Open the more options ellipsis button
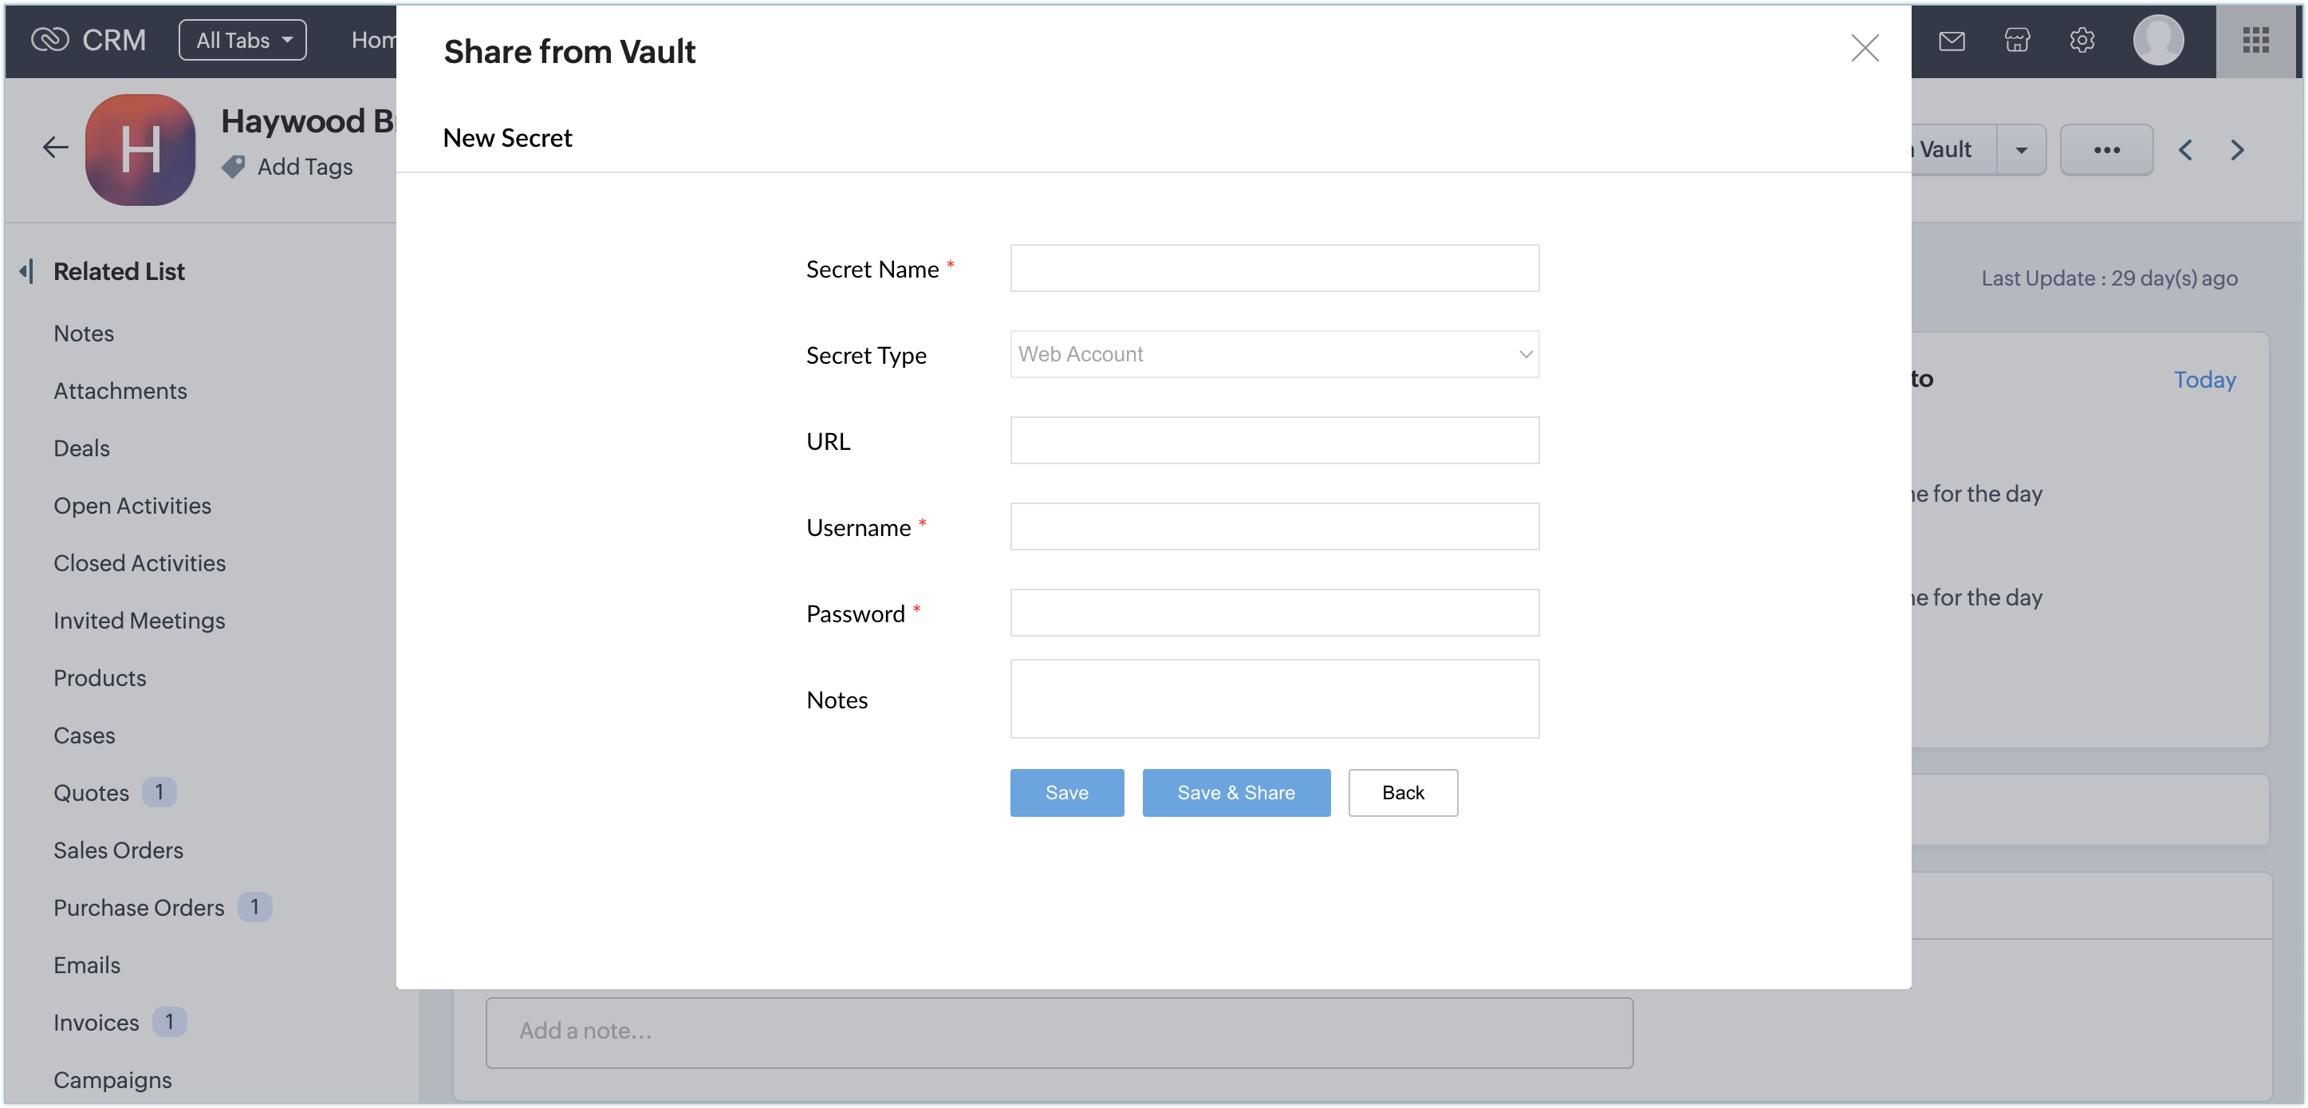 [x=2105, y=150]
